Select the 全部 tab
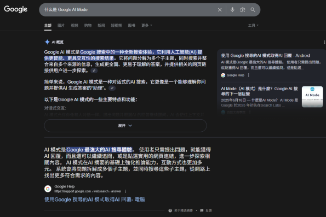This screenshot has width=326, height=217. click(48, 25)
